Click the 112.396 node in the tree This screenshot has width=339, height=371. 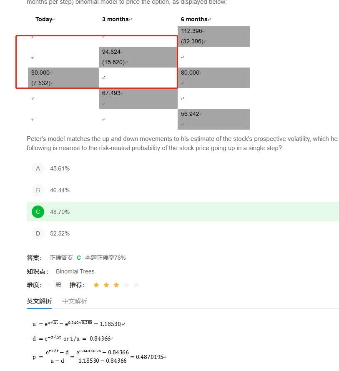213,36
